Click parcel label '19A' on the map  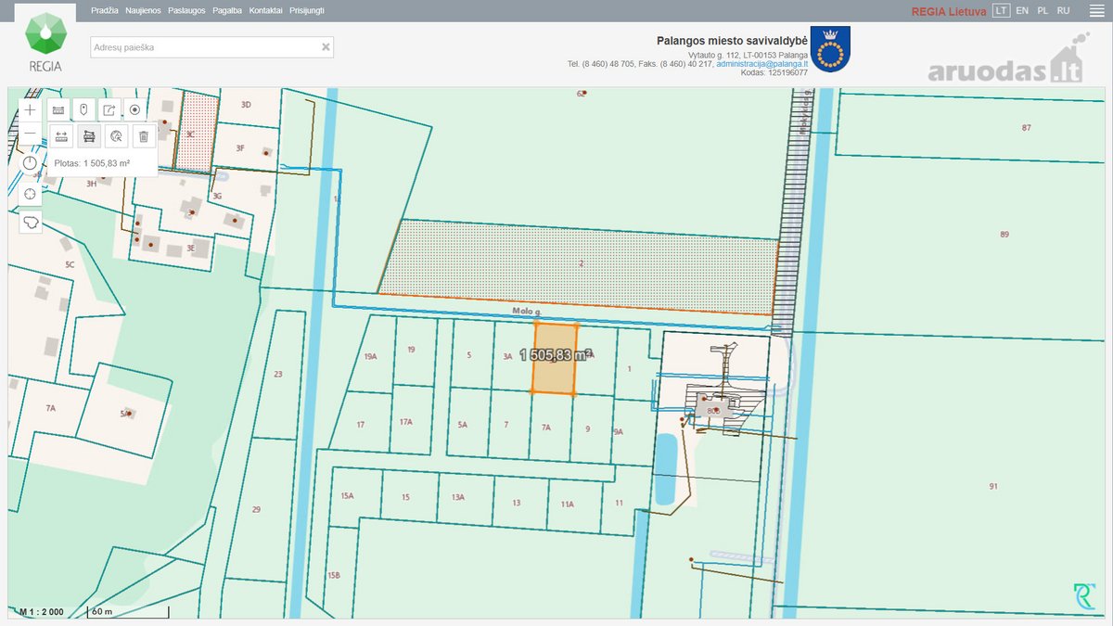(x=371, y=356)
